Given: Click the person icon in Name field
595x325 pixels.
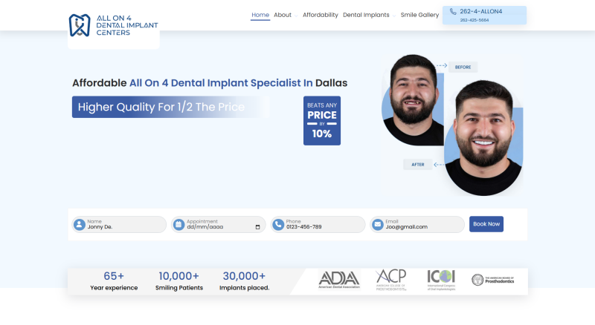Looking at the screenshot, I should (79, 224).
